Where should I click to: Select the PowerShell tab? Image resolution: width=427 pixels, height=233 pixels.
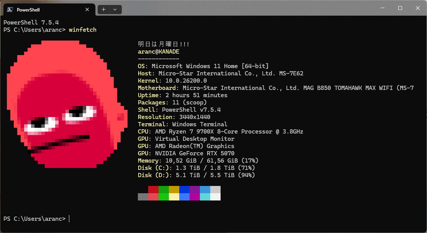[49, 10]
